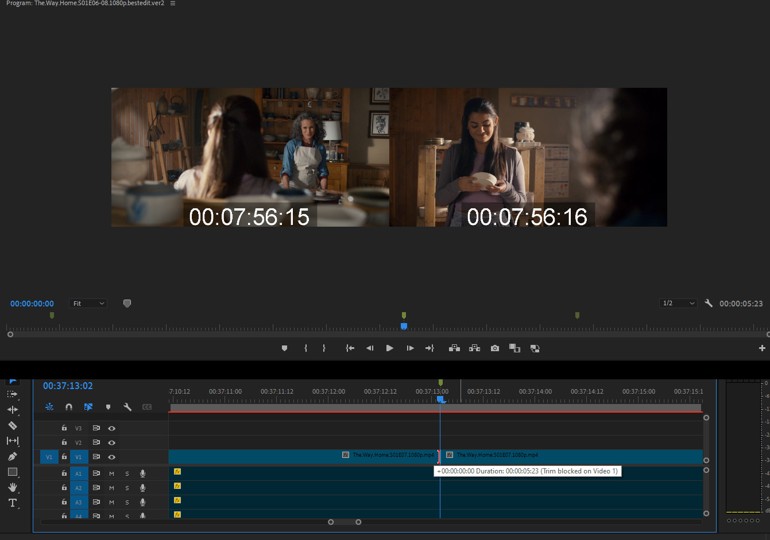The image size is (770, 540).
Task: Enable voice-over record on A1
Action: [142, 473]
